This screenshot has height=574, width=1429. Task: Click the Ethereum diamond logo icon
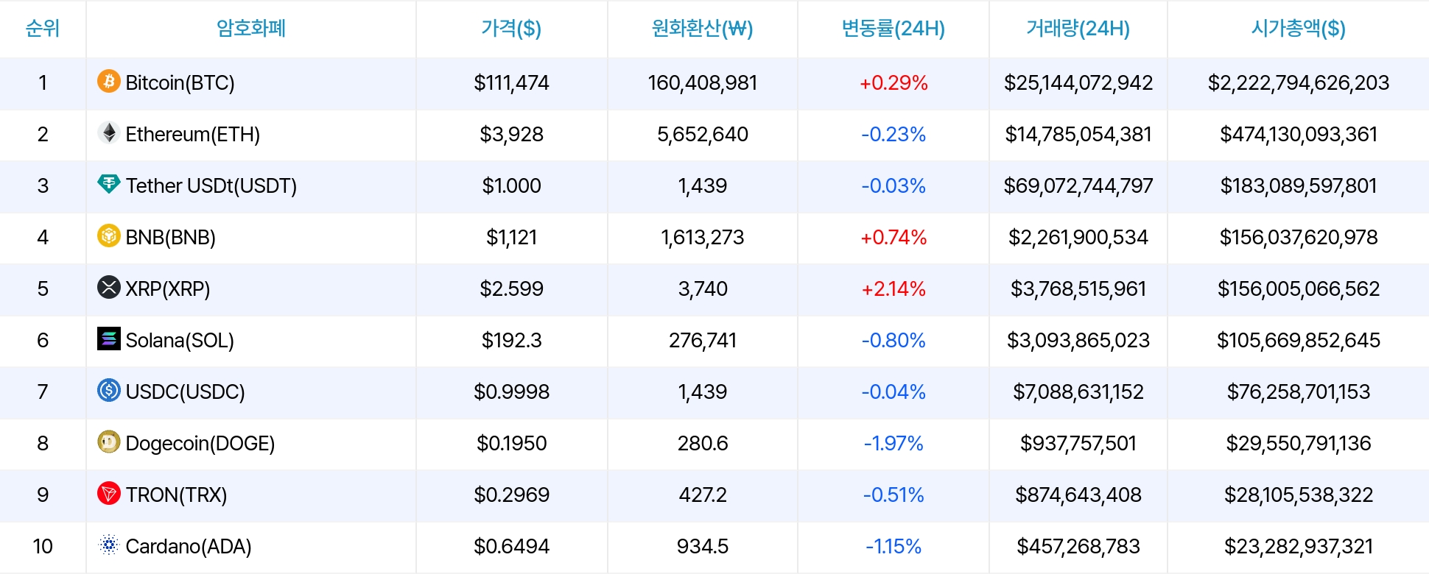coord(109,132)
